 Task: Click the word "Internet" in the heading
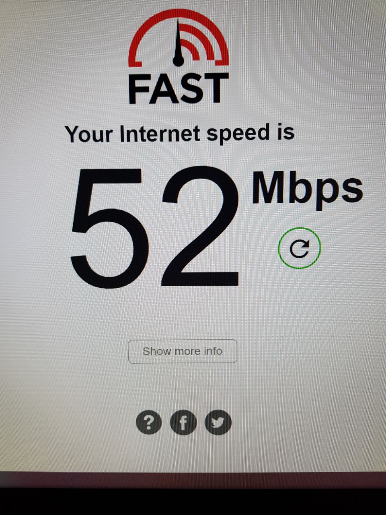coord(160,134)
